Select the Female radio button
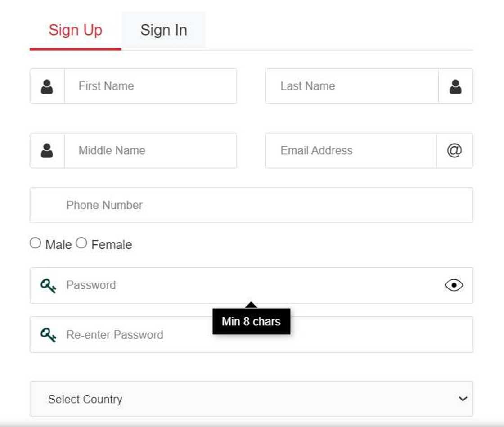The height and width of the screenshot is (427, 504). coord(81,243)
